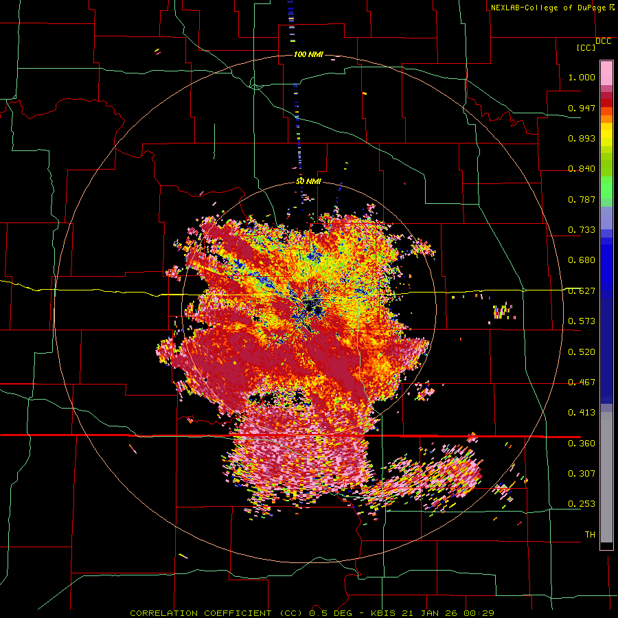
Task: Click the TH threshold label
Action: click(590, 535)
